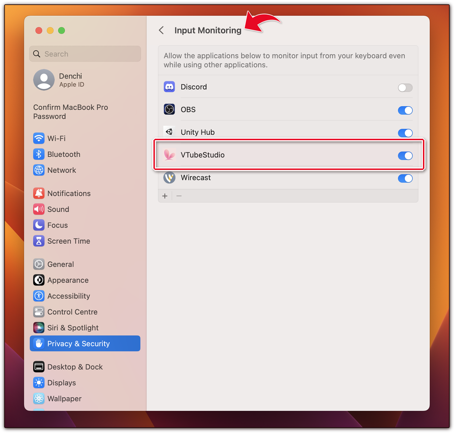Toggle off VTubeStudio input monitoring
456x436 pixels.
click(405, 156)
